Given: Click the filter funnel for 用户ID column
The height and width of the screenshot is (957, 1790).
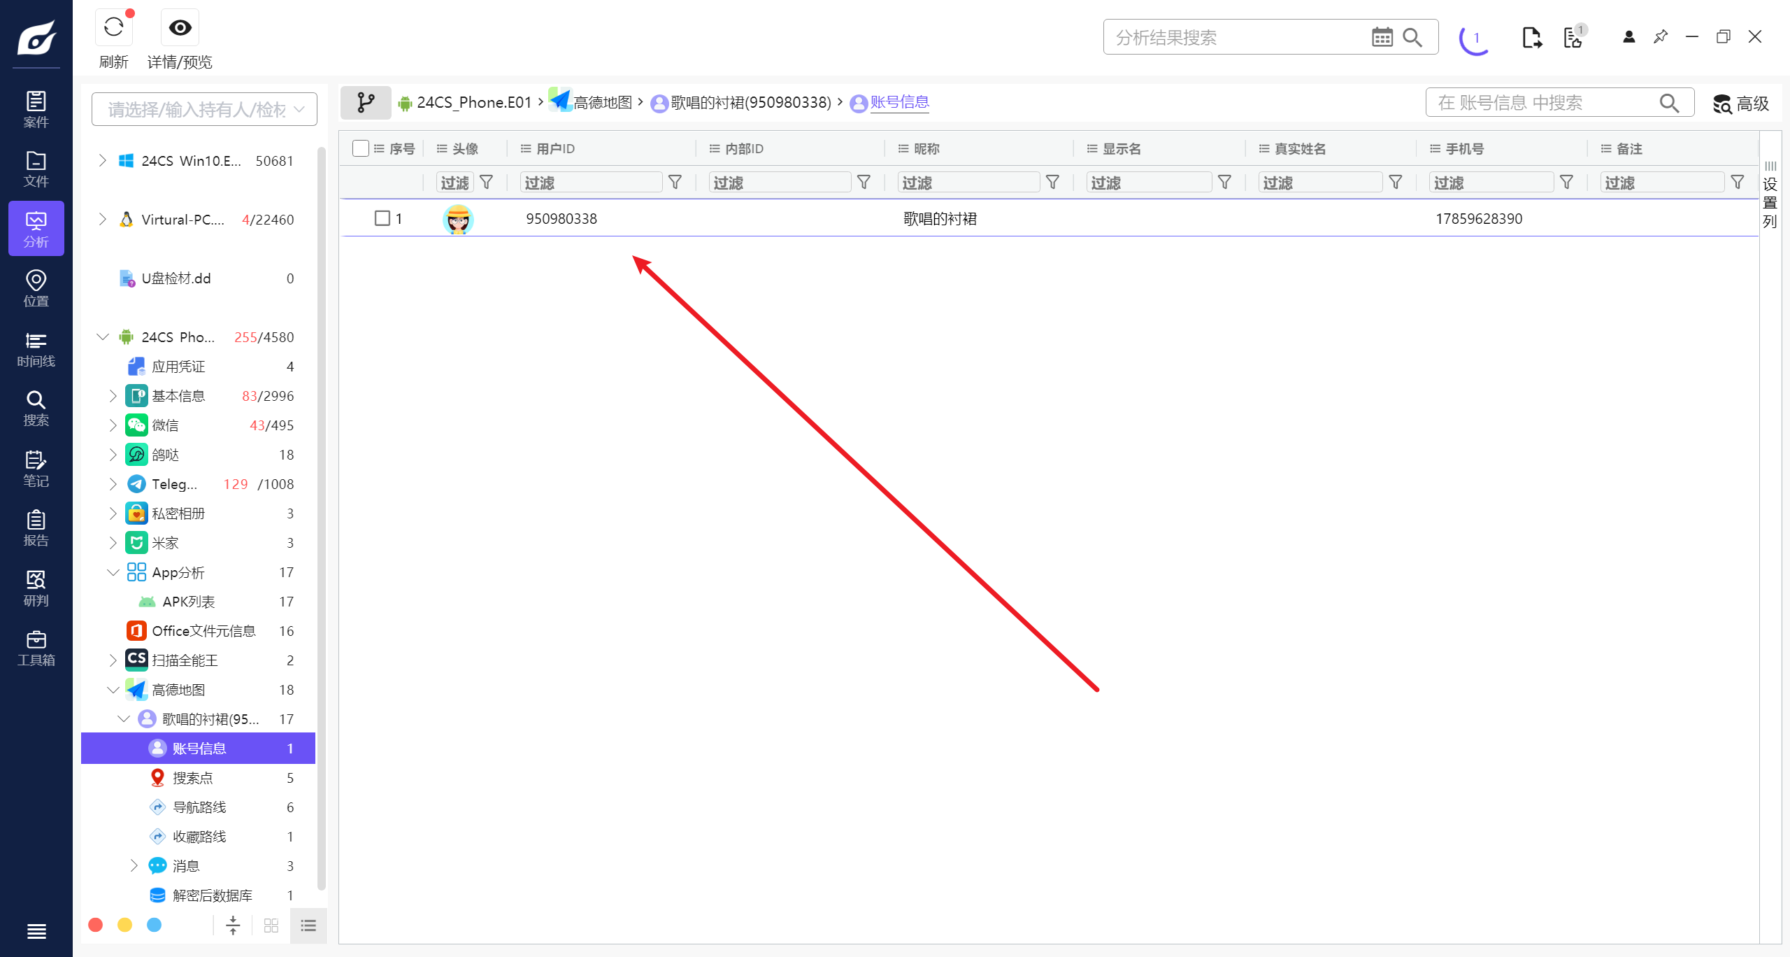Looking at the screenshot, I should [675, 183].
